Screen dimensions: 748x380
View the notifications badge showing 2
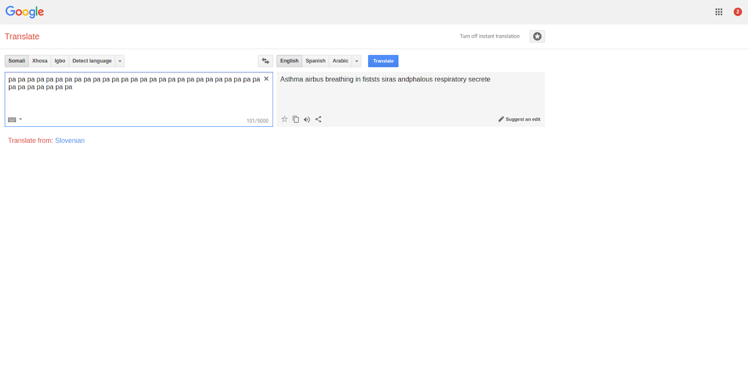pos(738,12)
